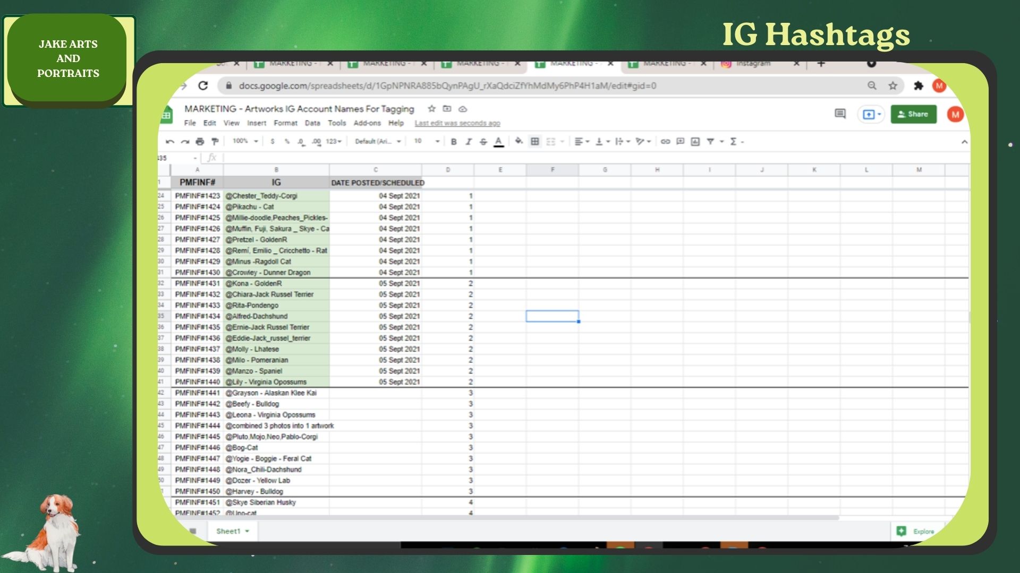The height and width of the screenshot is (573, 1020).
Task: Open the last edit history link
Action: tap(457, 123)
